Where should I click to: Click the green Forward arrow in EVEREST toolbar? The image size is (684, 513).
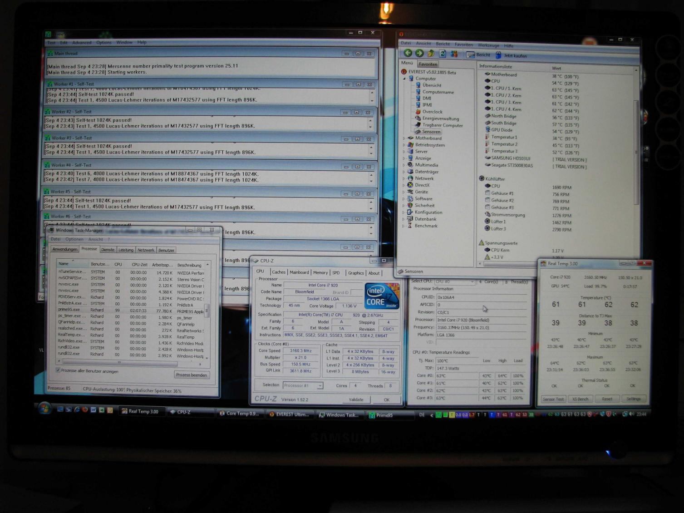point(419,54)
